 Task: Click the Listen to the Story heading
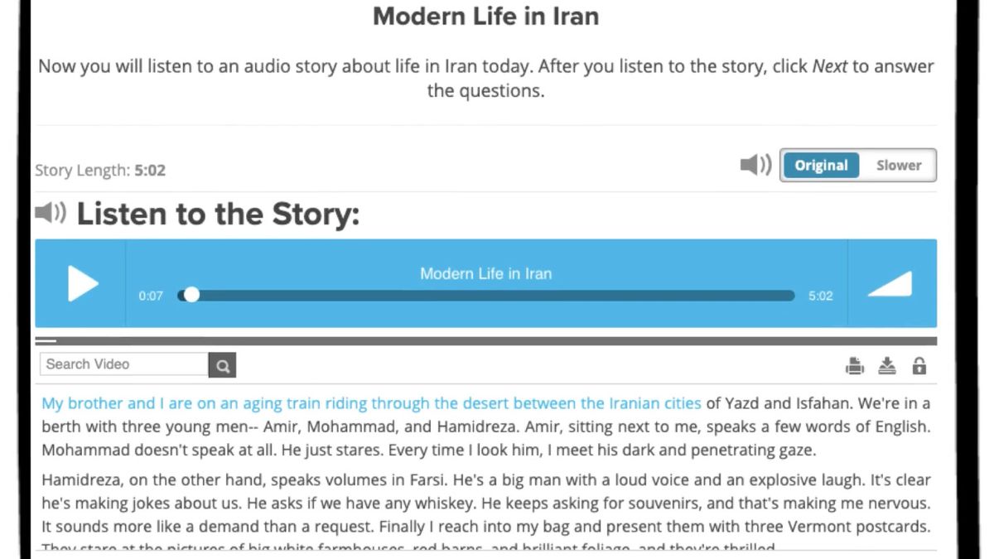coord(217,214)
